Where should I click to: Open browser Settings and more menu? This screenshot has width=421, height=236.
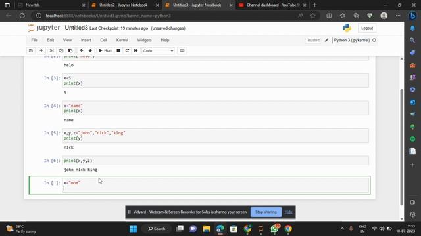398,16
